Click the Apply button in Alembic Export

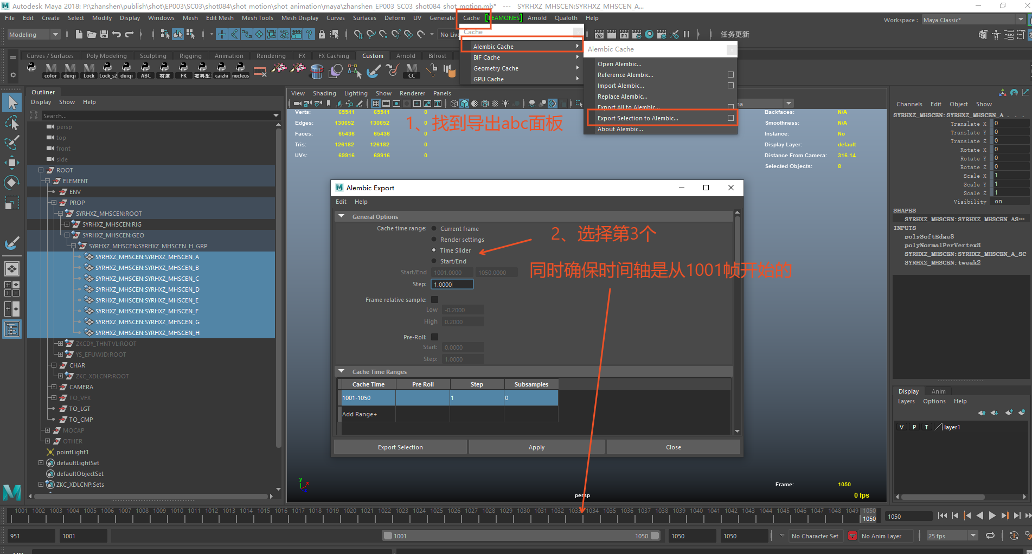coord(536,447)
